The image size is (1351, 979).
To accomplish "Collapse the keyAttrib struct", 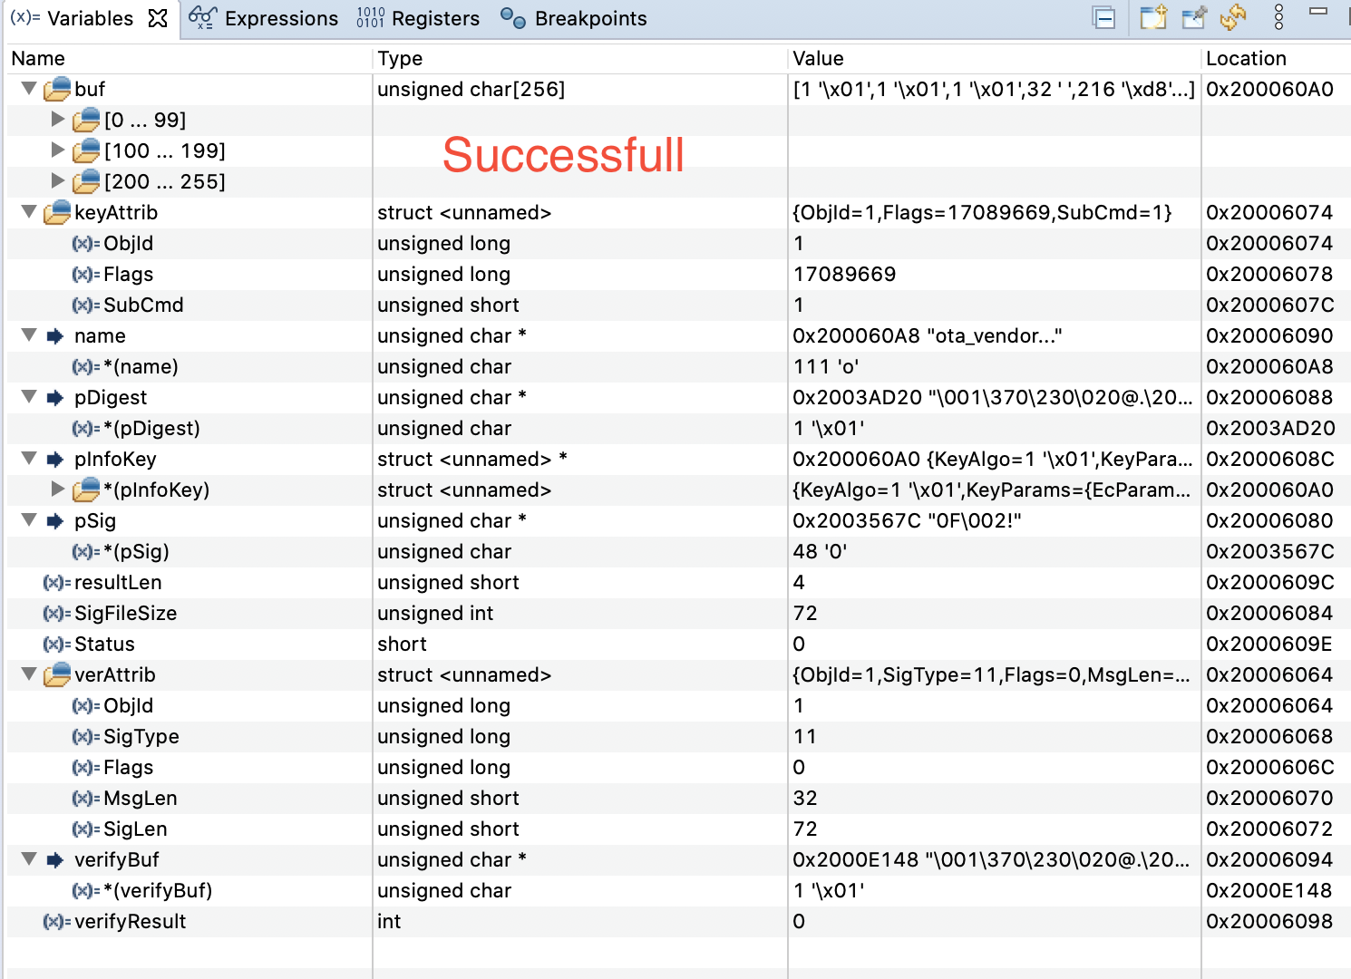I will (x=29, y=212).
